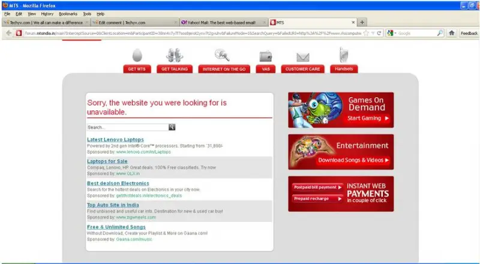This screenshot has width=480, height=264.
Task: Open the Bookmarks menu
Action: pyautogui.click(x=68, y=14)
